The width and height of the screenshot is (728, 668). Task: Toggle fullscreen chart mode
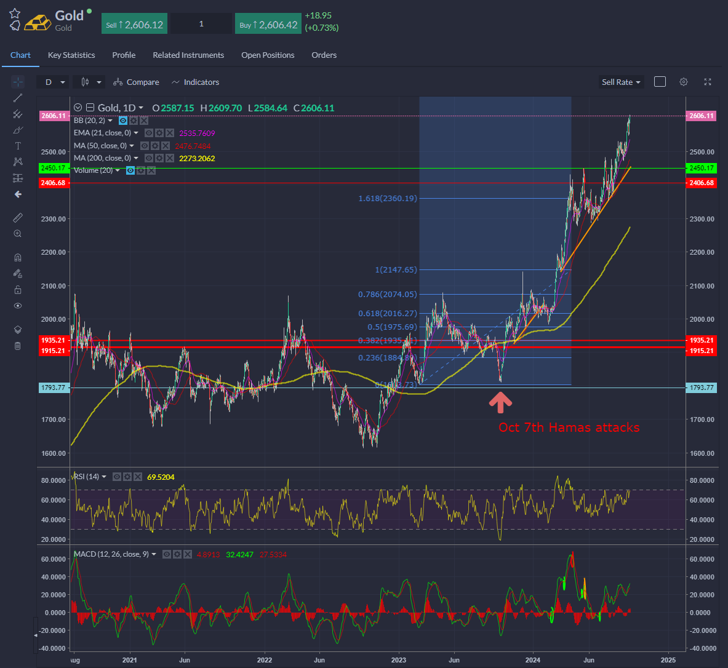click(708, 82)
